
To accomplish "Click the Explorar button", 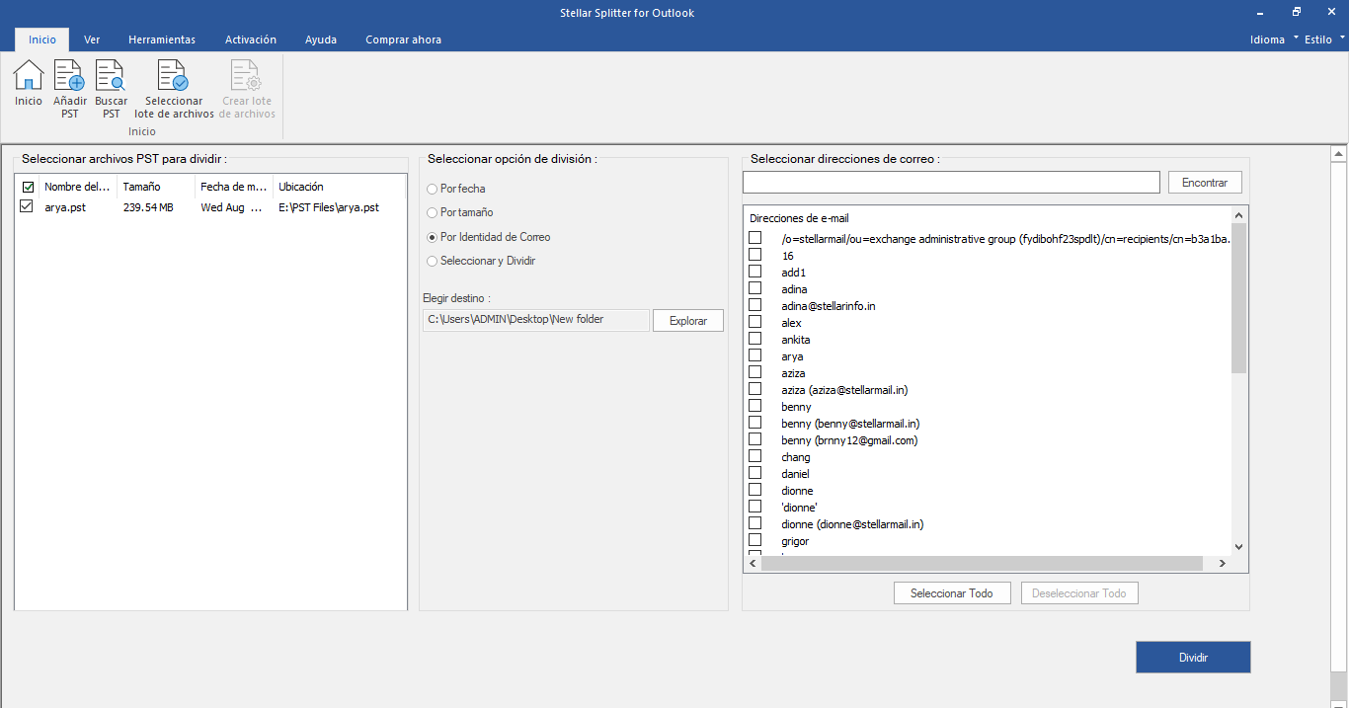I will pos(688,321).
